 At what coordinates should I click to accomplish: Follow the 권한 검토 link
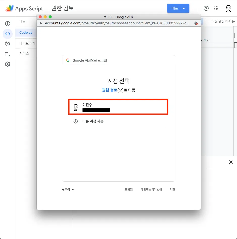110,90
